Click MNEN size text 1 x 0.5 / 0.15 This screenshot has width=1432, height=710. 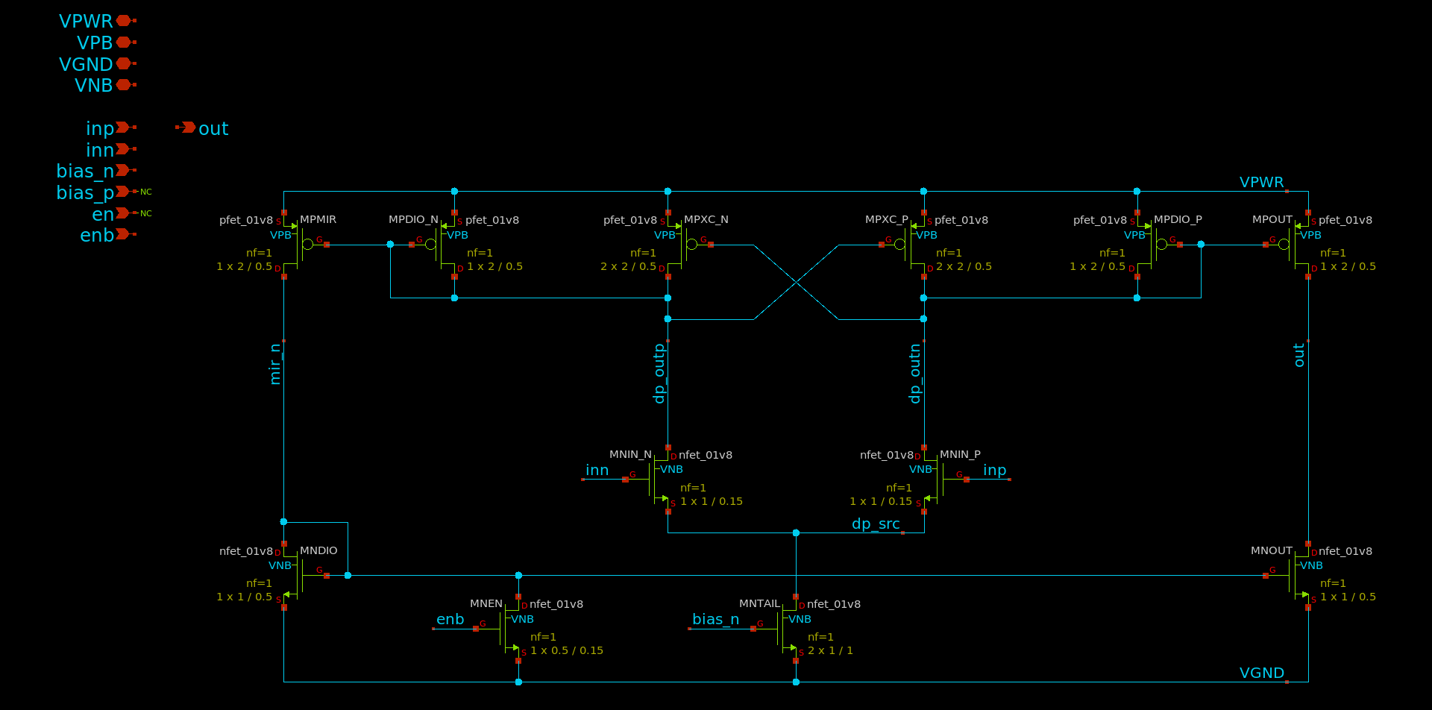(567, 650)
